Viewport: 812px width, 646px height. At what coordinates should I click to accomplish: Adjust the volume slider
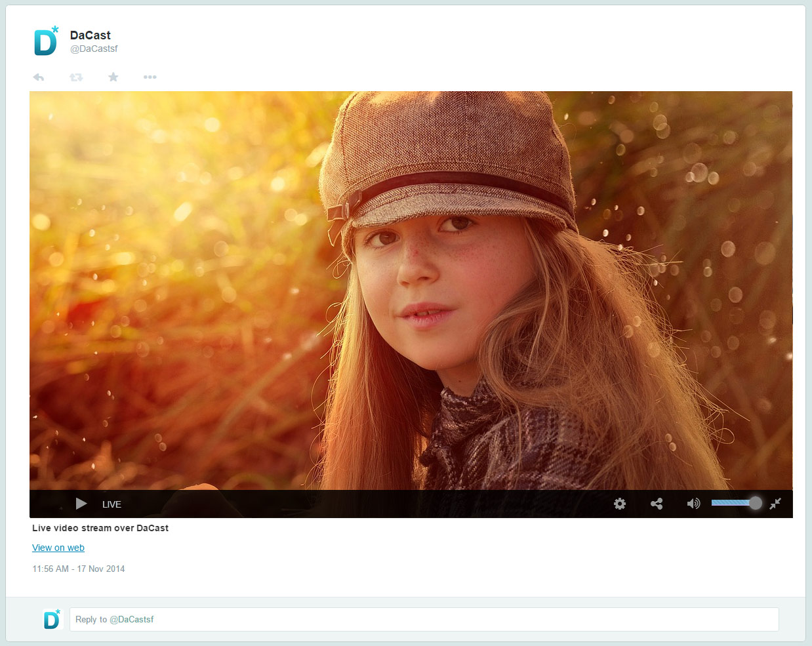737,503
